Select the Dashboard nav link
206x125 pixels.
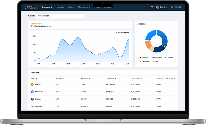(47, 7)
